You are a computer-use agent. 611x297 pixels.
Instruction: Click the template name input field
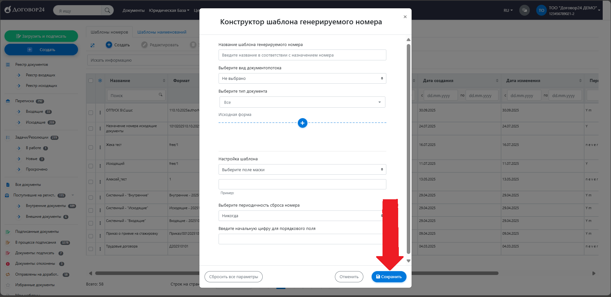[302, 55]
